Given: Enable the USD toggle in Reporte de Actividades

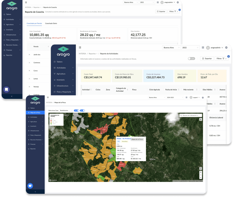Looking at the screenshot, I should tap(191, 59).
